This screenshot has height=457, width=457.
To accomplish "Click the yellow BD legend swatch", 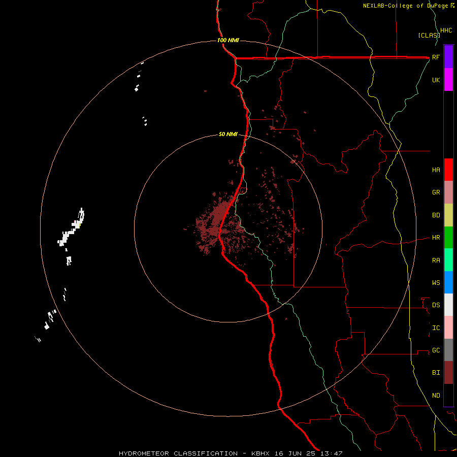I will click(x=448, y=215).
